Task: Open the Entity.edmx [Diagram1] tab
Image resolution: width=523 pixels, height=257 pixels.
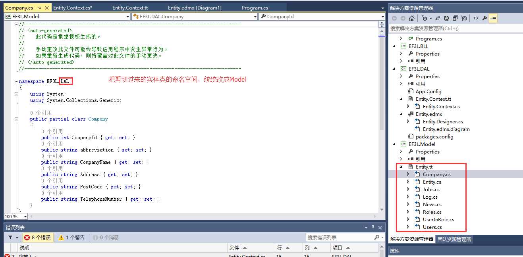Action: pyautogui.click(x=195, y=8)
